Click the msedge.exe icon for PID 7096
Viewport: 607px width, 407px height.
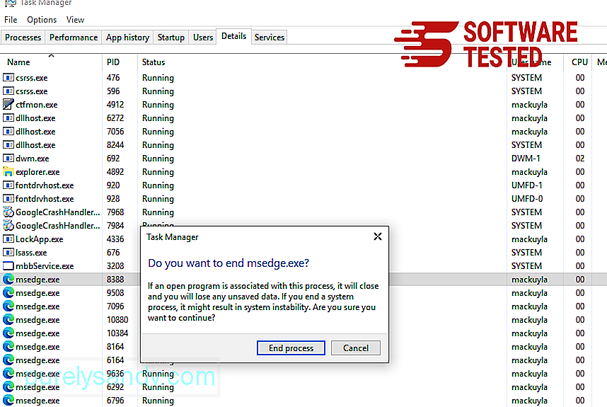[8, 306]
